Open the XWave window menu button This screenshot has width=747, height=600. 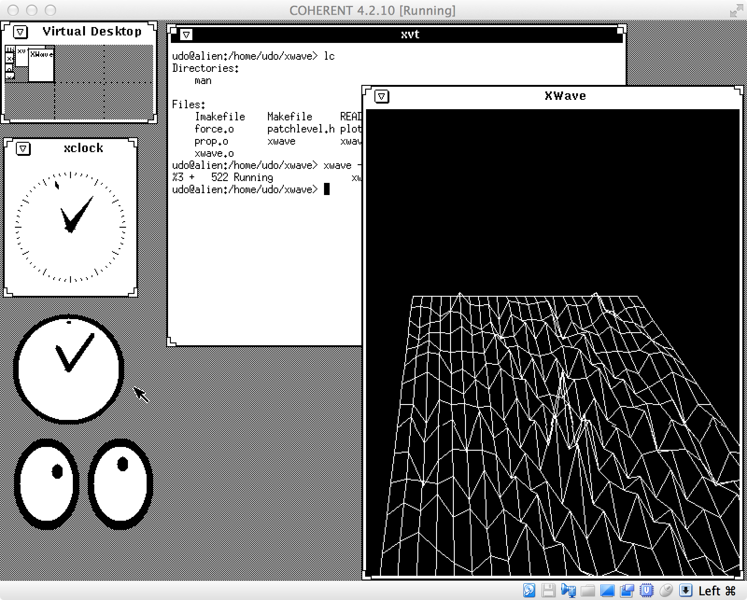click(x=381, y=97)
